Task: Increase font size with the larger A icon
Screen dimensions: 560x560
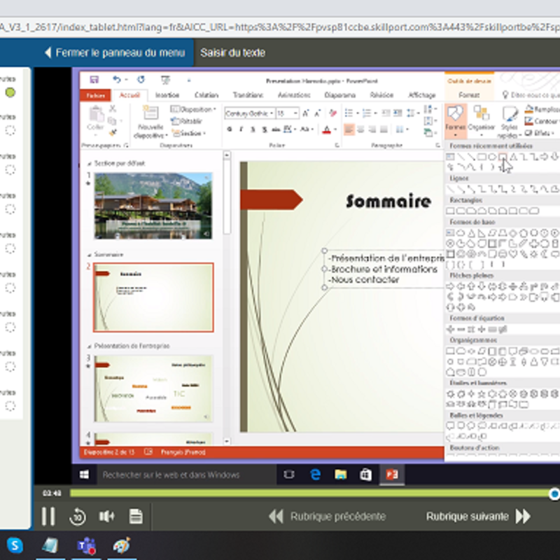Action: pyautogui.click(x=306, y=113)
